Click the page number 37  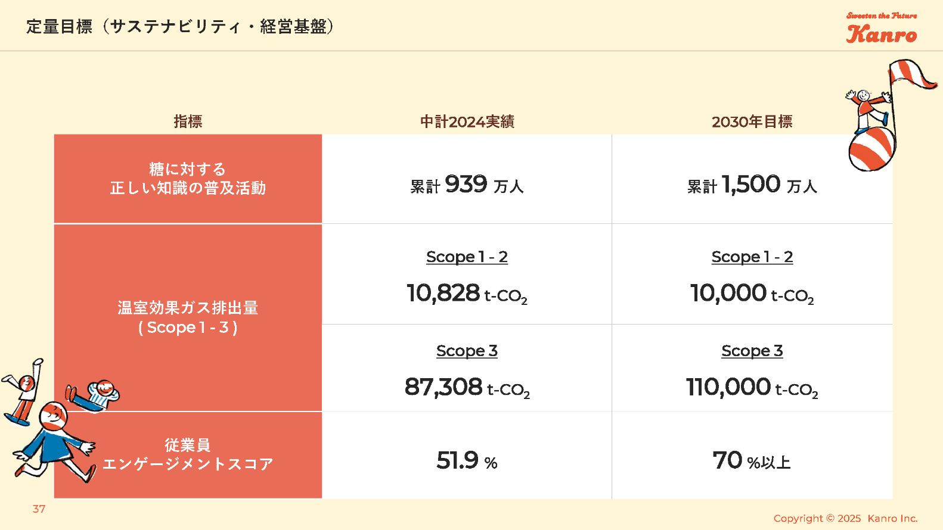coord(39,509)
